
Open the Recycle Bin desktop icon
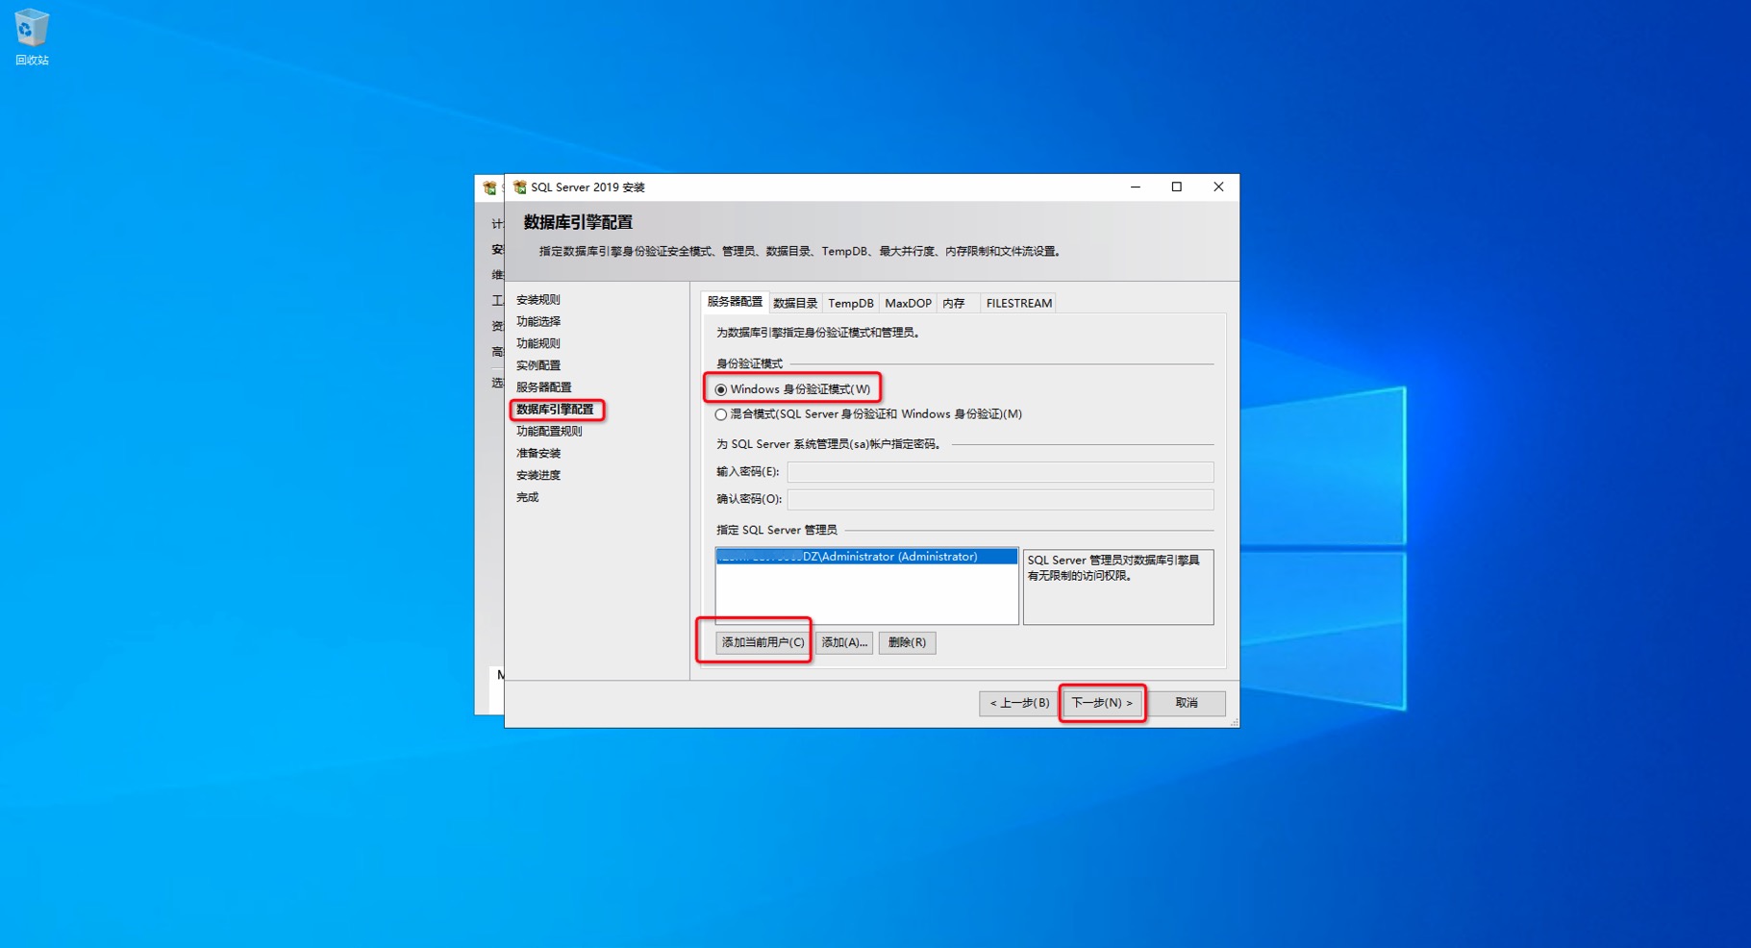click(31, 37)
